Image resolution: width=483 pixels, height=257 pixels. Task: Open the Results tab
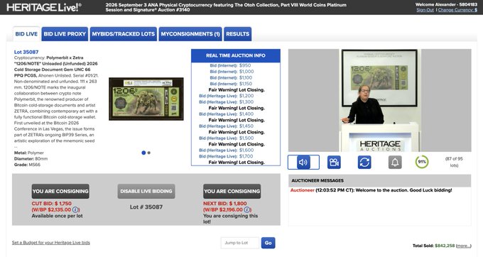[237, 34]
